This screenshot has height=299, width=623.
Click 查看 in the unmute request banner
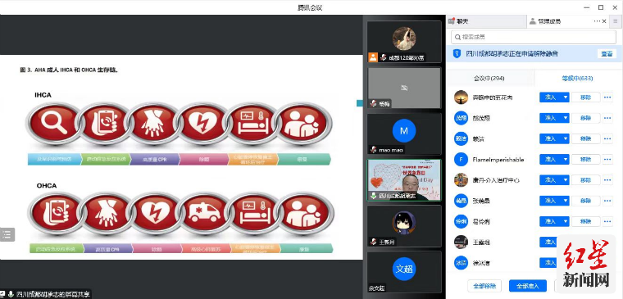[607, 54]
